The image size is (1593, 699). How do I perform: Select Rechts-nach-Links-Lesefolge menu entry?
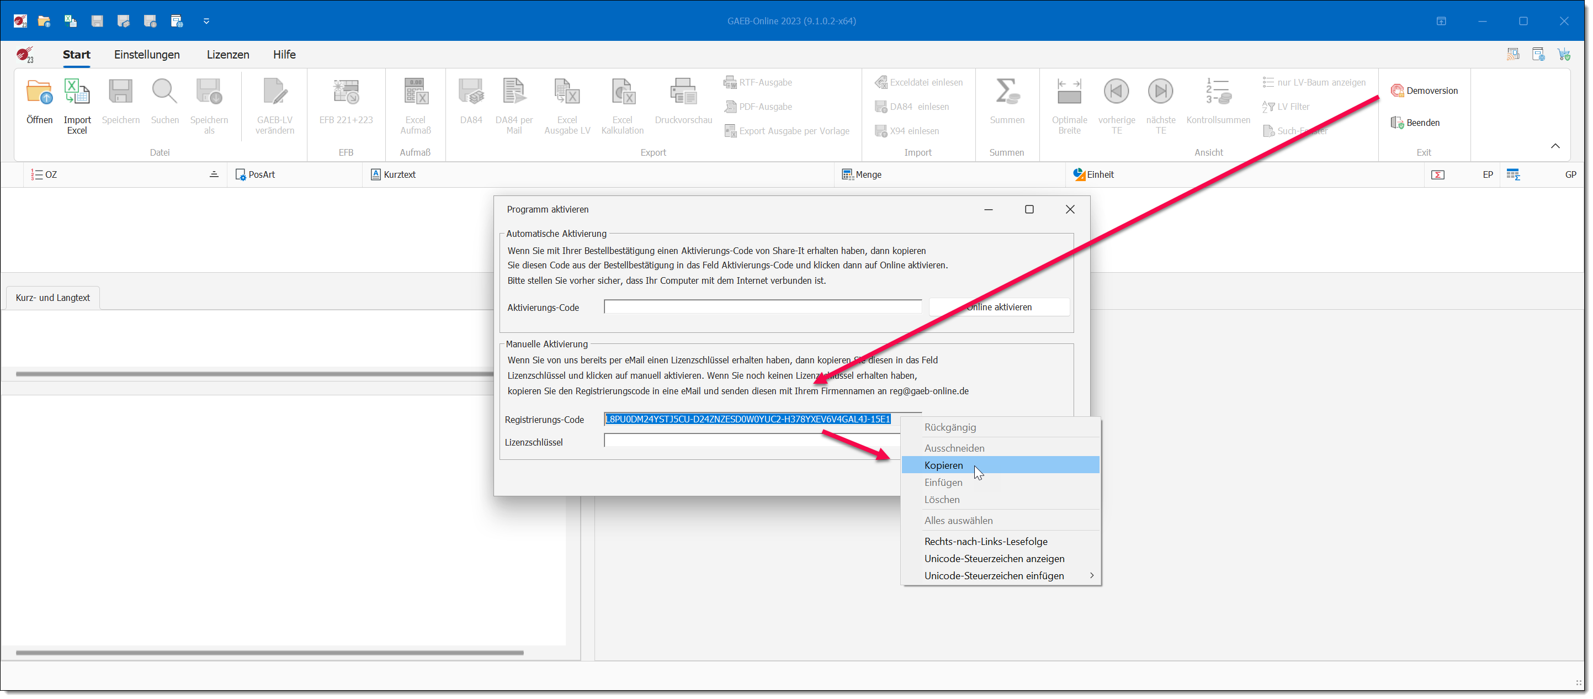click(986, 541)
